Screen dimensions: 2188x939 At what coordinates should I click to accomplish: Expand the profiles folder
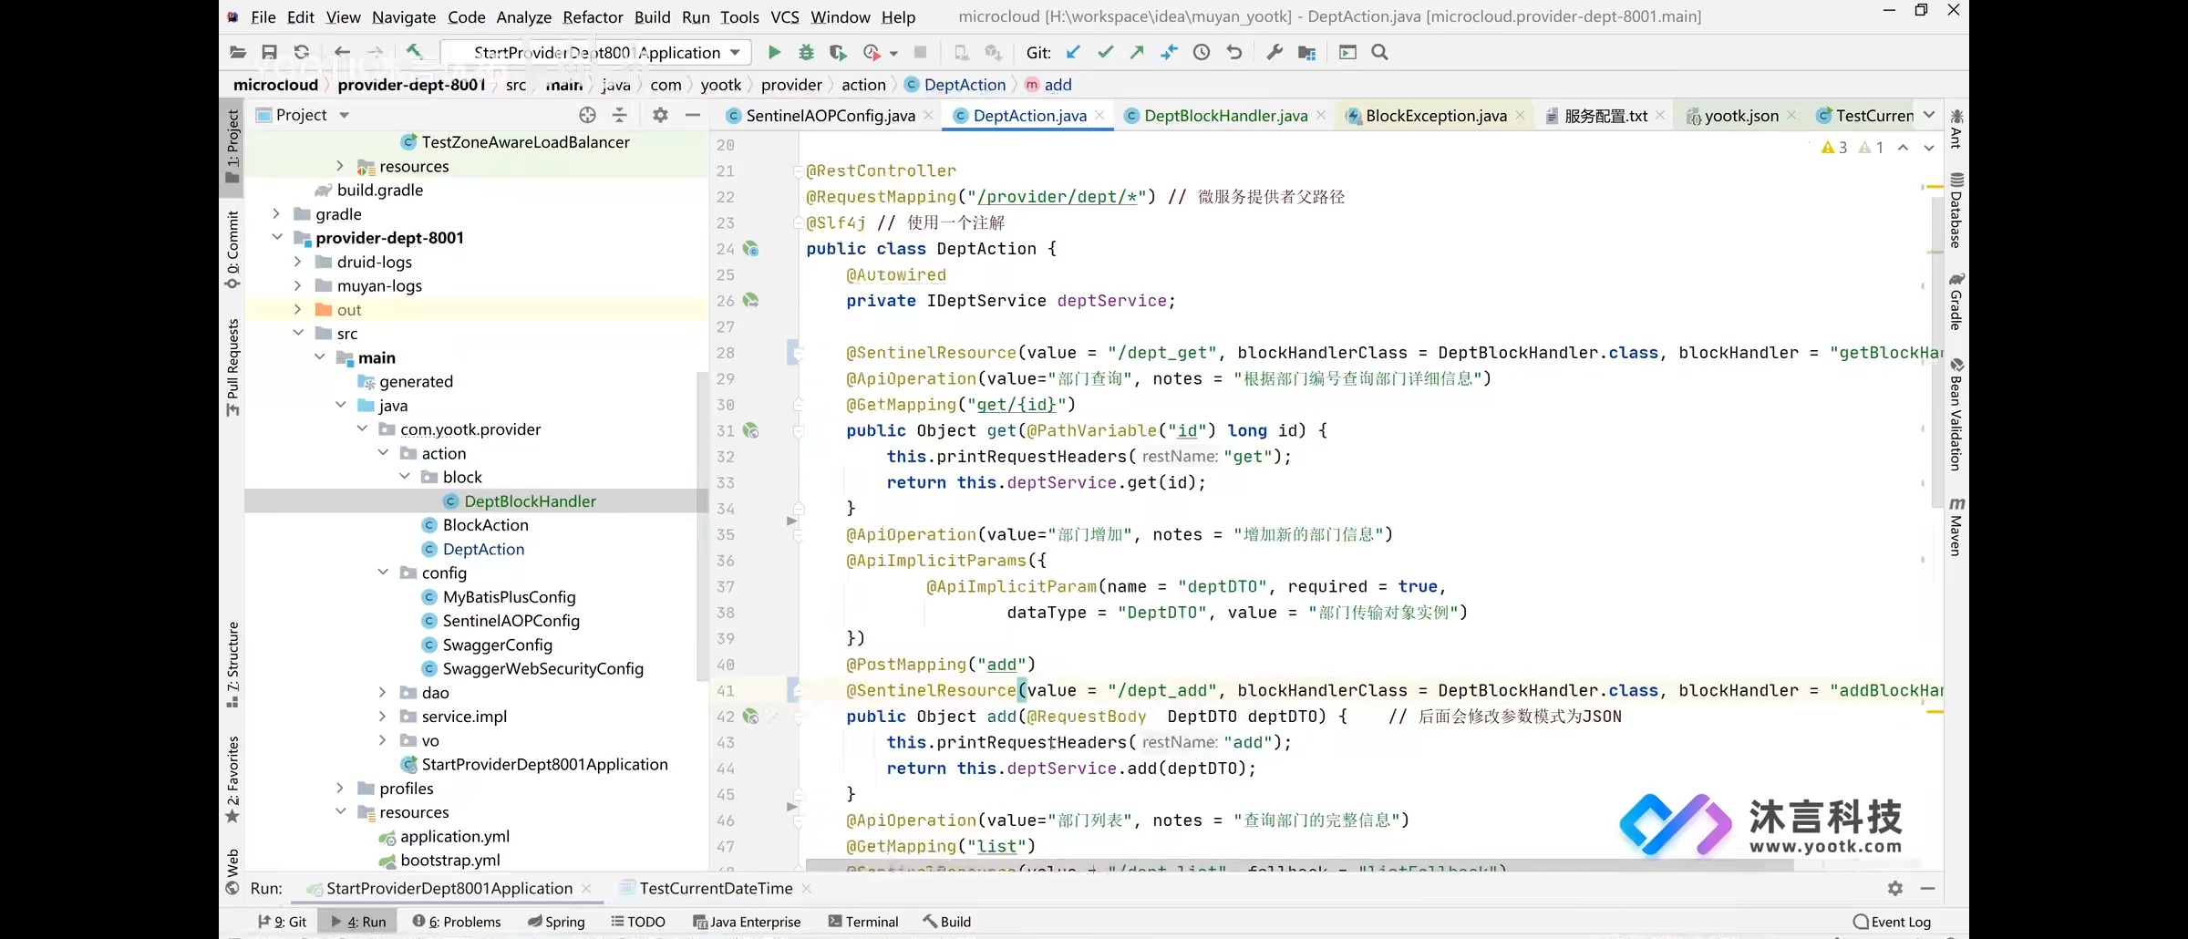tap(340, 789)
